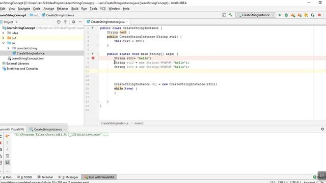Screen dimensions: 326x183
Task: Open the Refactor menu
Action: (x=62, y=9)
